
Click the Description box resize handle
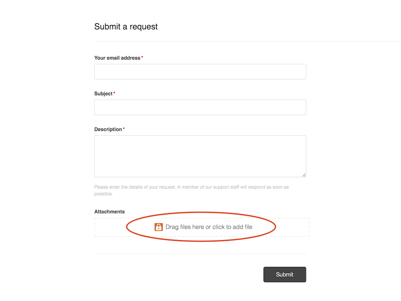pos(303,175)
